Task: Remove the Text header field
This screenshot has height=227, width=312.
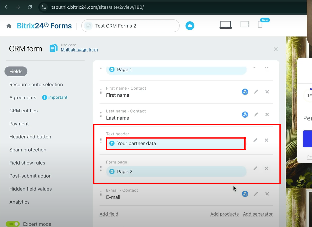Action: click(x=266, y=140)
